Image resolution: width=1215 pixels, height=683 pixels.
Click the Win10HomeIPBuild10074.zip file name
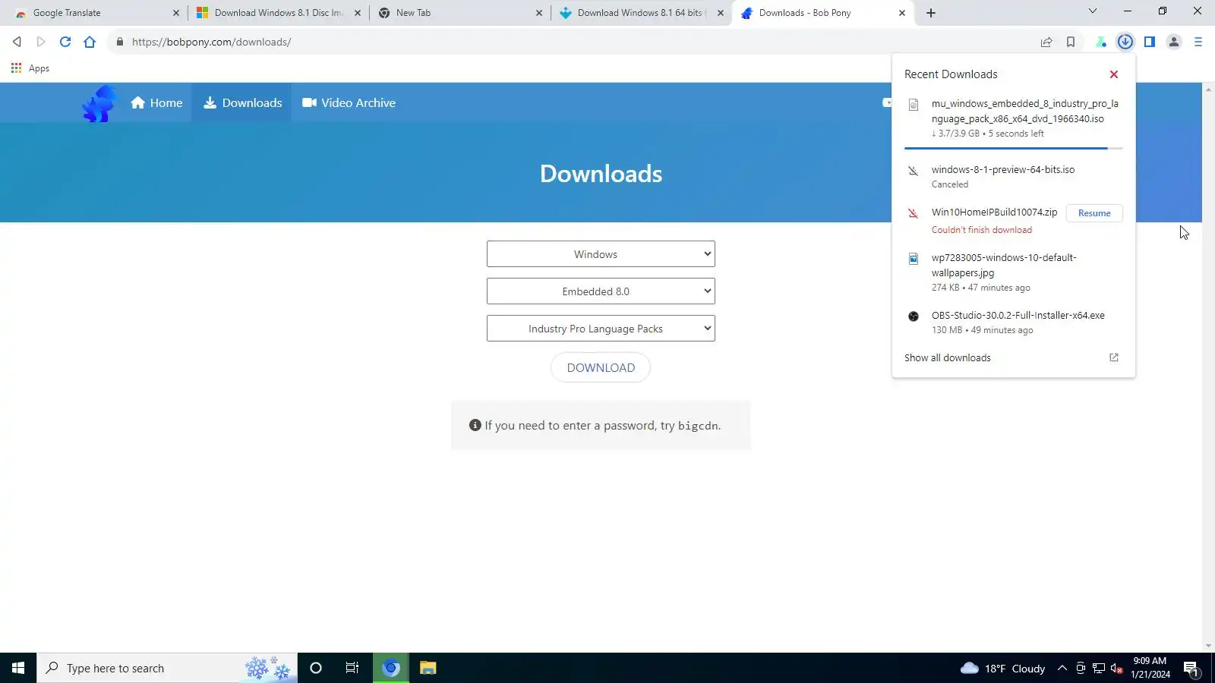994,212
